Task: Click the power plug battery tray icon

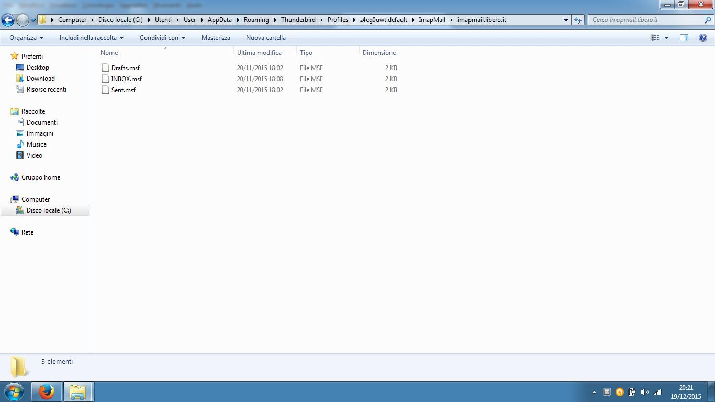Action: point(632,392)
